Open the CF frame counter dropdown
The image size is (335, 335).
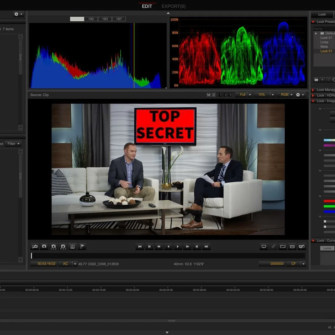[303, 264]
